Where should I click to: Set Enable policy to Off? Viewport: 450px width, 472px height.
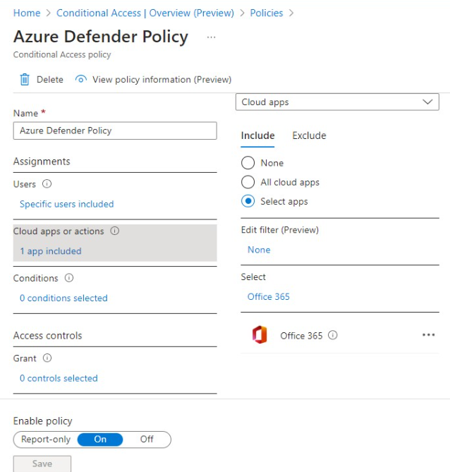click(147, 439)
